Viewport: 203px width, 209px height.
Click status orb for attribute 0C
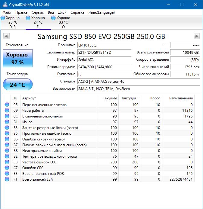coord(7,116)
